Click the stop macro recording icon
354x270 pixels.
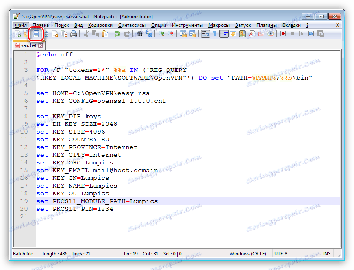(292, 34)
